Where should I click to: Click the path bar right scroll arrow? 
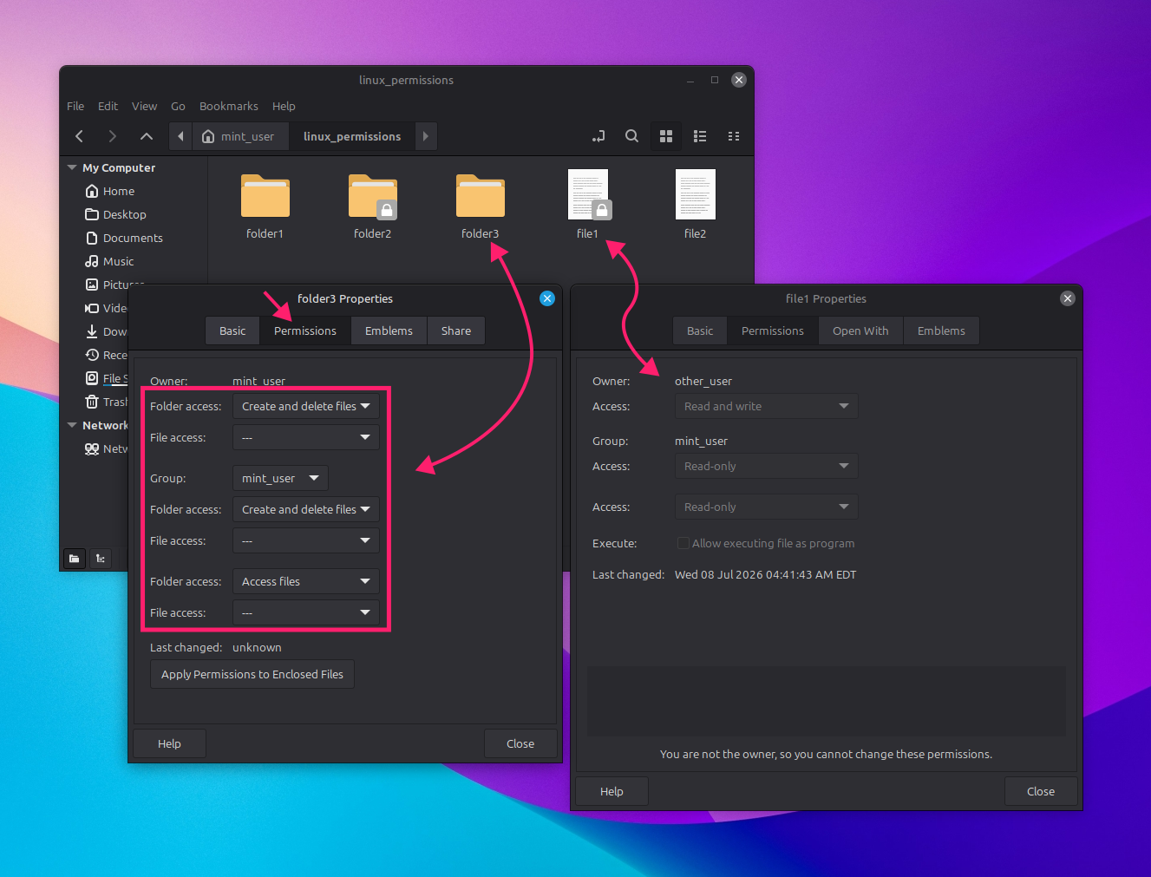click(425, 136)
